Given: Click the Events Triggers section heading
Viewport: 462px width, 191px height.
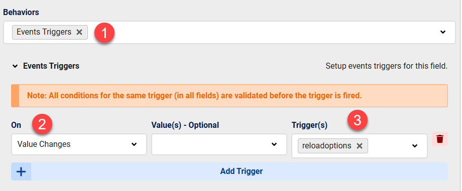Looking at the screenshot, I should pyautogui.click(x=51, y=66).
